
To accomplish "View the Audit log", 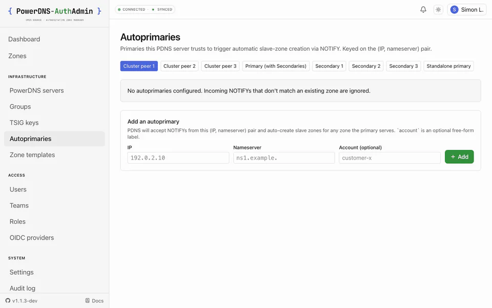I will coord(22,288).
